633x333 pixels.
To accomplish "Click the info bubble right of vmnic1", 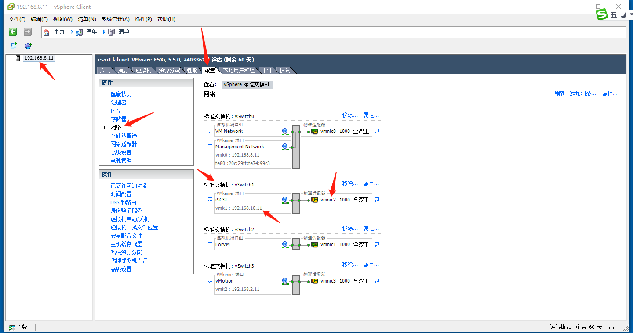I will [x=376, y=244].
